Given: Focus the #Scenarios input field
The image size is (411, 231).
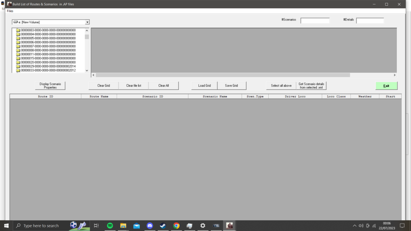Looking at the screenshot, I should click(x=315, y=21).
